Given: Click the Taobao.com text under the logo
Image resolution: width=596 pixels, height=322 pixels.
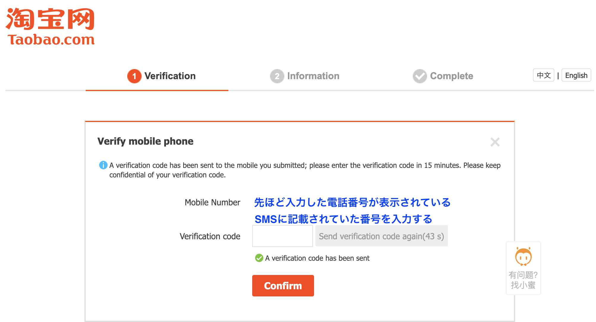Looking at the screenshot, I should tap(51, 40).
